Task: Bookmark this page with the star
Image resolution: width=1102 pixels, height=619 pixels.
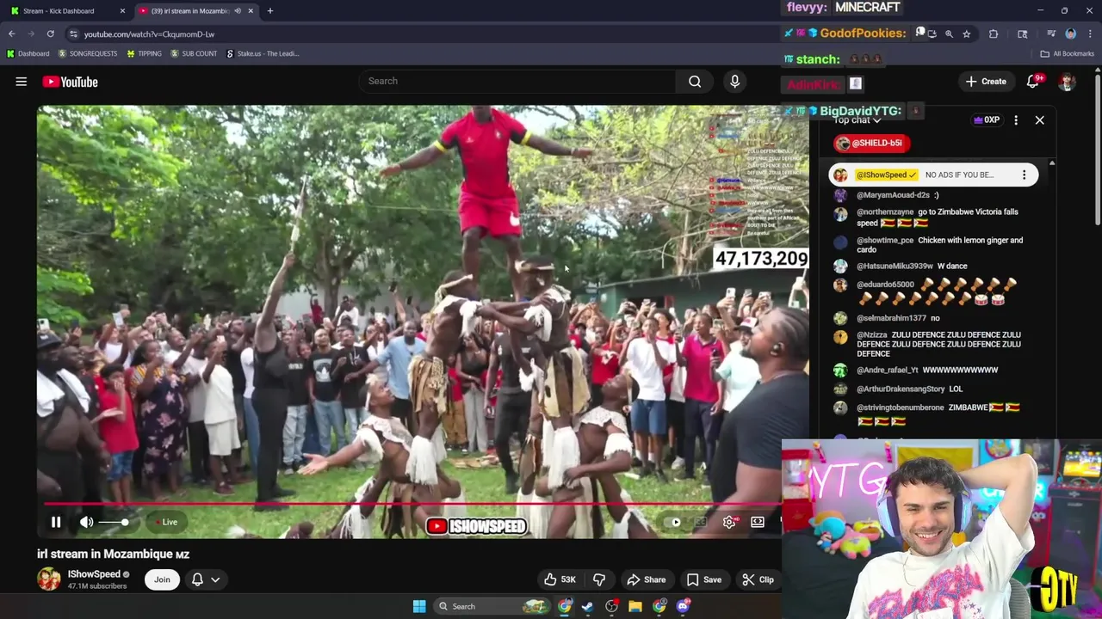Action: (x=967, y=34)
